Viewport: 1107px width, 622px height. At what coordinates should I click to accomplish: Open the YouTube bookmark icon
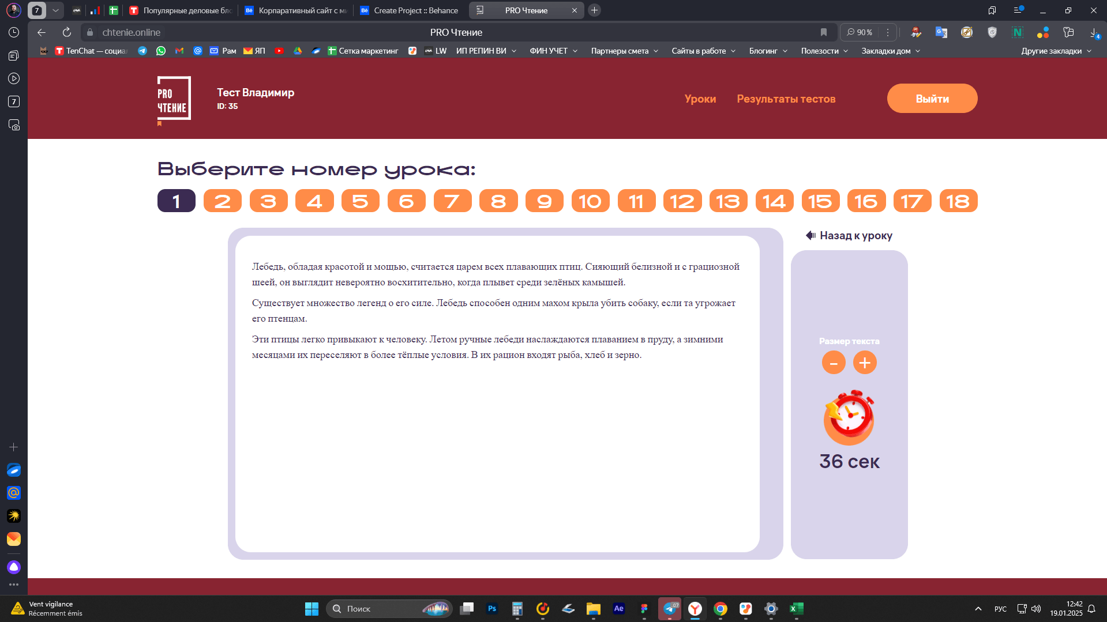tap(279, 51)
